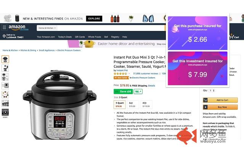244x153 pixels.
Task: Open the 31,896 customer reviews link
Action: (146, 73)
